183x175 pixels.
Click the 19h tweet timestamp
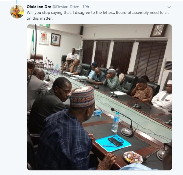pos(86,7)
